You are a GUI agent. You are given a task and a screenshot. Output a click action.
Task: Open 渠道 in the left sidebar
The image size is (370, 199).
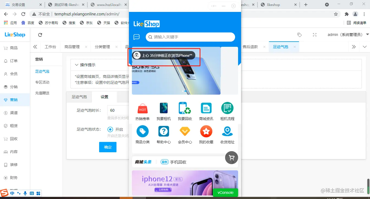coord(15,113)
